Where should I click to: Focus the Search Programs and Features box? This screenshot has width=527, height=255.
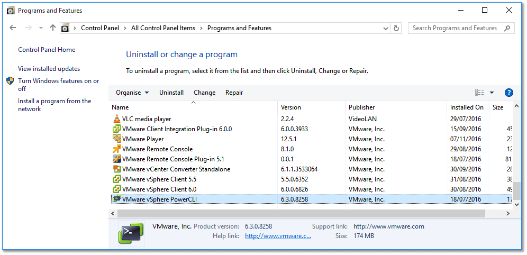pyautogui.click(x=461, y=28)
